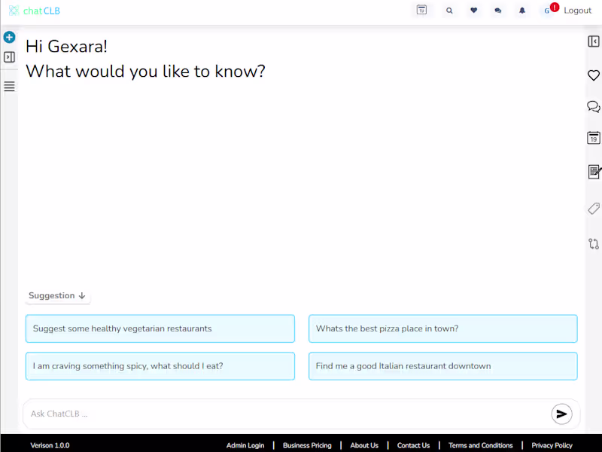
Task: Open the notes edit icon in right sidebar
Action: point(594,172)
